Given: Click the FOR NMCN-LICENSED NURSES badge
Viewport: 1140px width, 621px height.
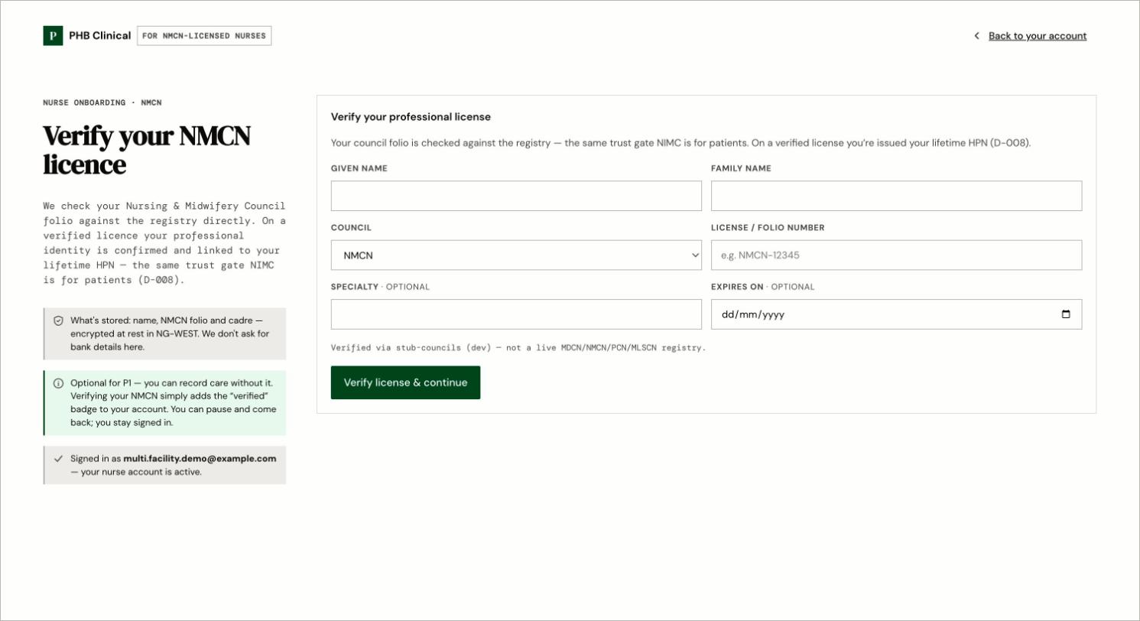Looking at the screenshot, I should pos(204,36).
